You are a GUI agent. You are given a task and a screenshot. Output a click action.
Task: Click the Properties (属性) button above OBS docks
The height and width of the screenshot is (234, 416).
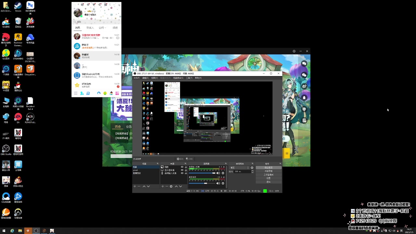click(180, 159)
